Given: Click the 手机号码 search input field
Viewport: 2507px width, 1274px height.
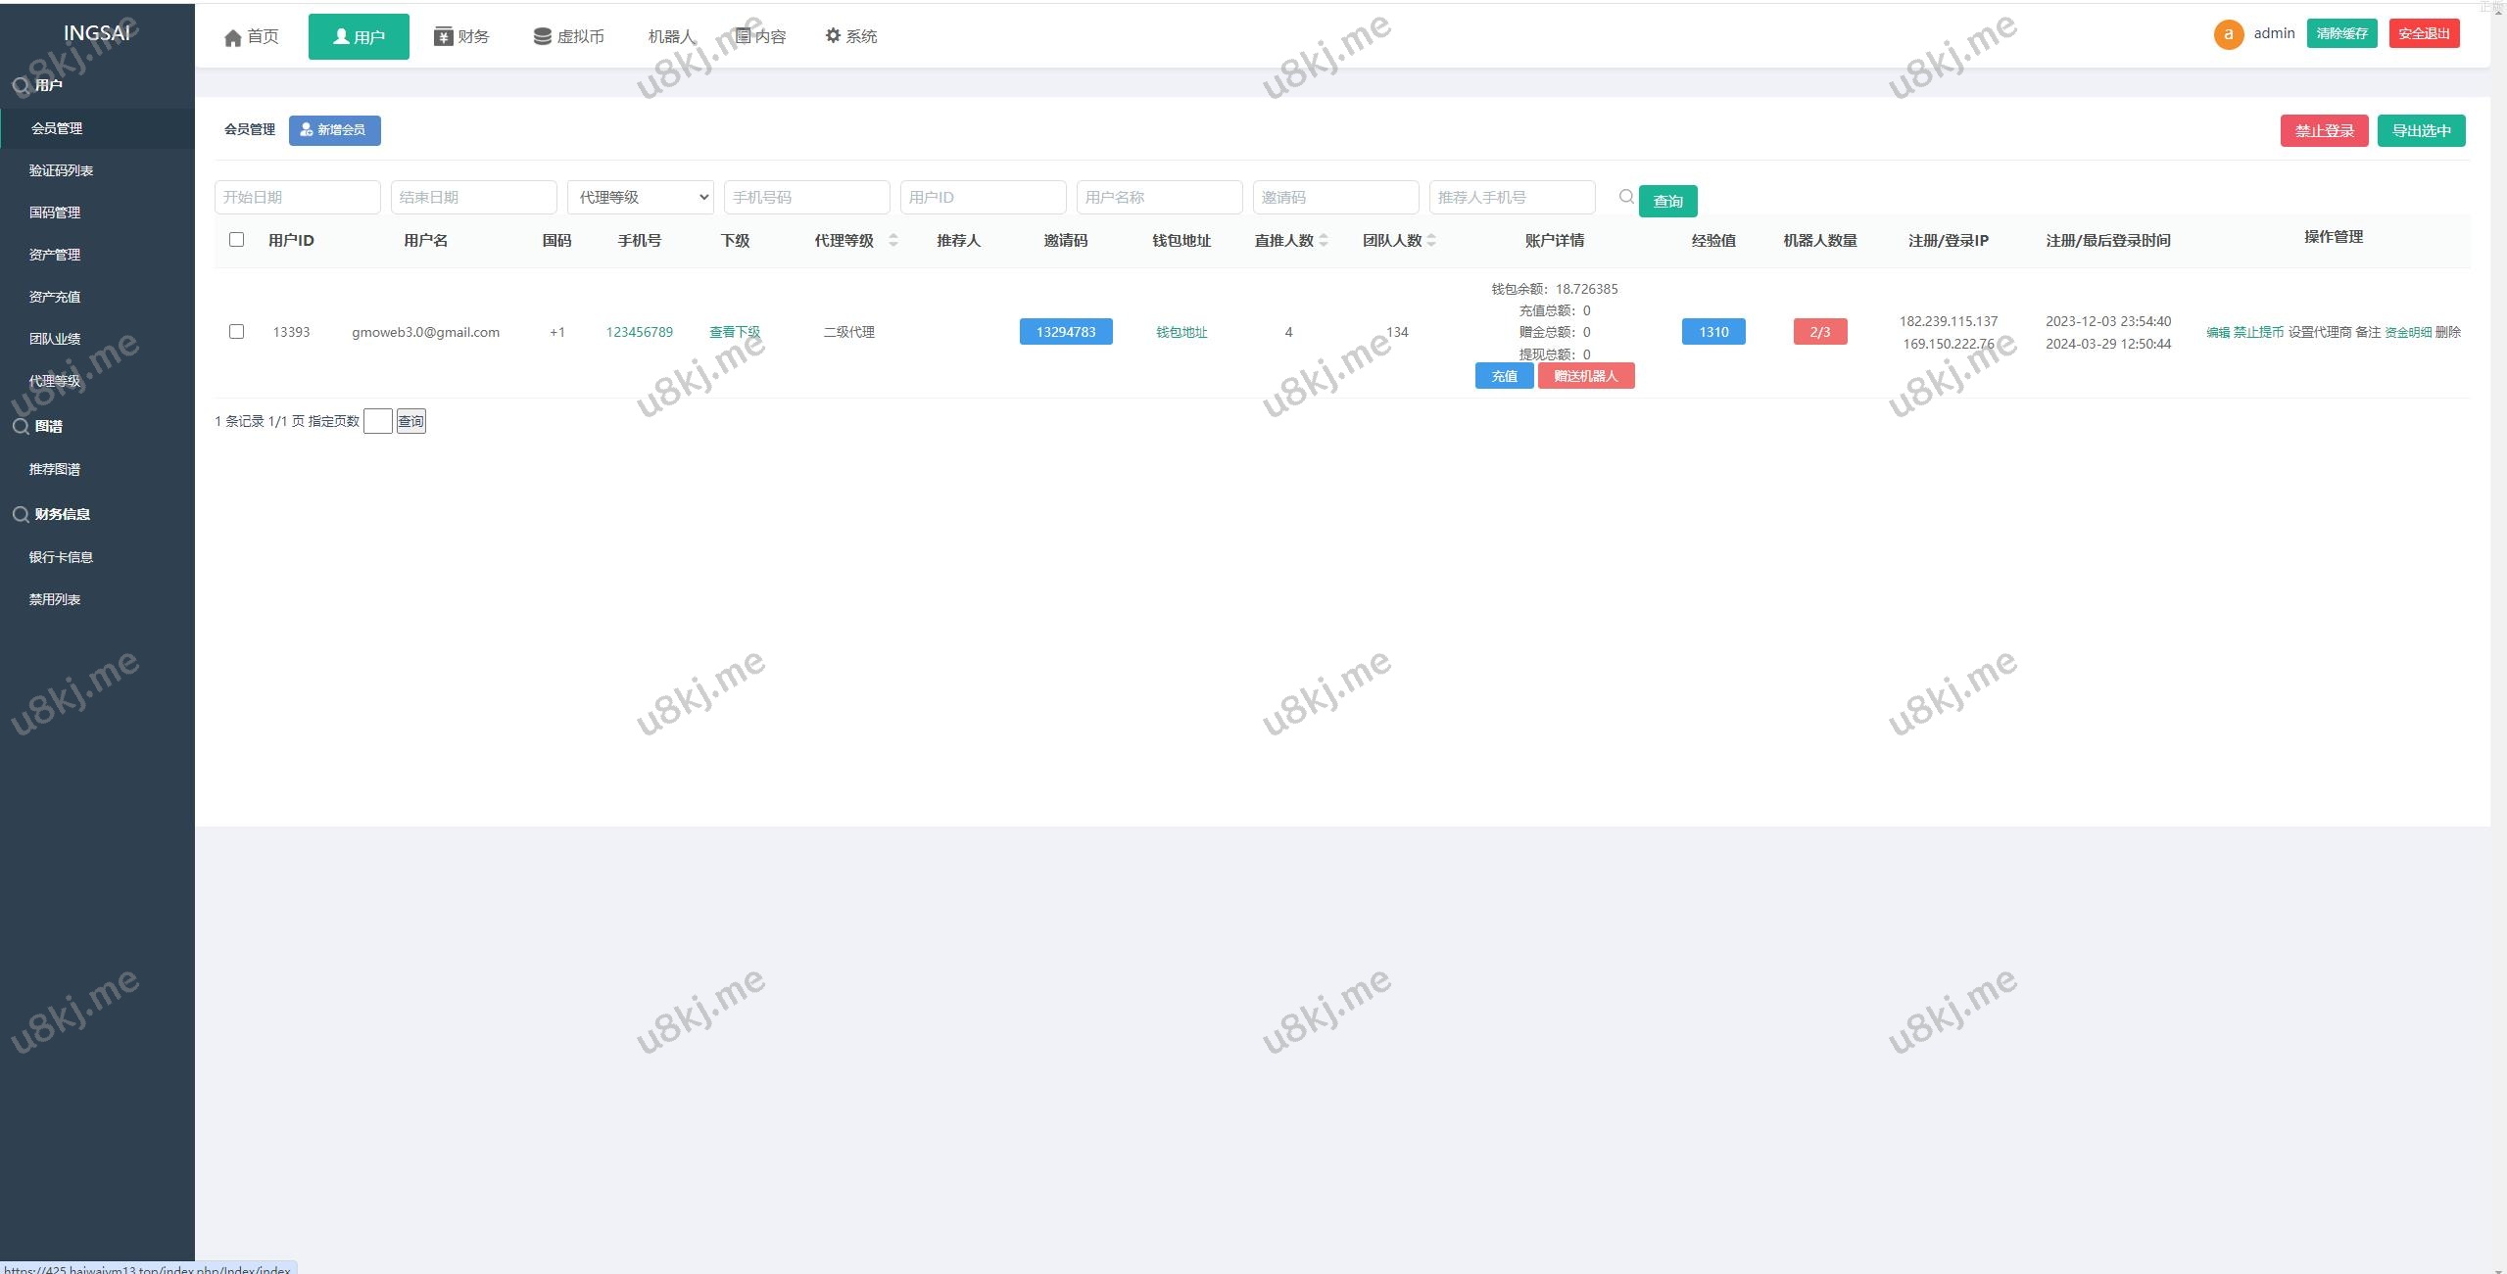Looking at the screenshot, I should pyautogui.click(x=805, y=197).
